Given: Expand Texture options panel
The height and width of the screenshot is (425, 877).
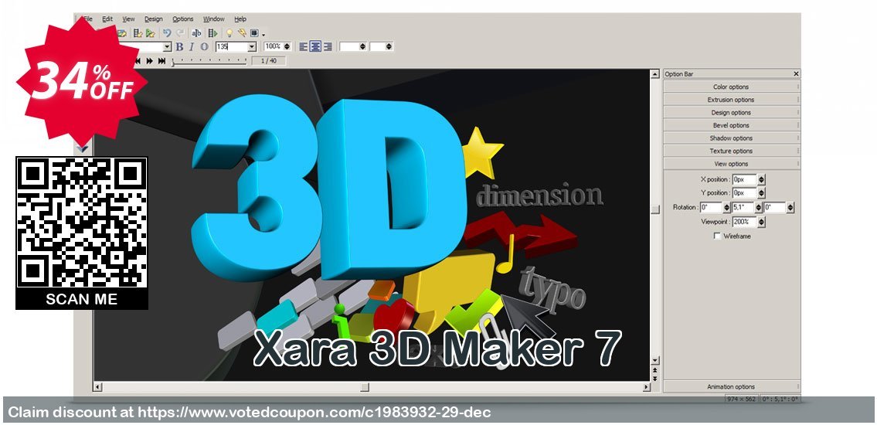Looking at the screenshot, I should click(x=732, y=151).
